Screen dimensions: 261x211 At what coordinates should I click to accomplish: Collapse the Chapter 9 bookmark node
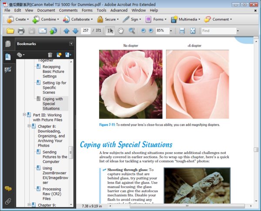click(29, 204)
